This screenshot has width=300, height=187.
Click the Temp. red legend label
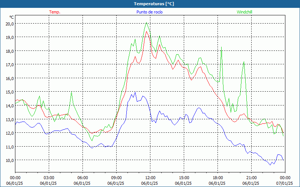click(55, 12)
